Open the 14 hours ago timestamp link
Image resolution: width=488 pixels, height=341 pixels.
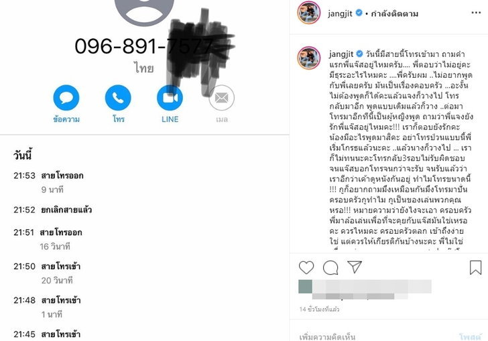coord(319,310)
